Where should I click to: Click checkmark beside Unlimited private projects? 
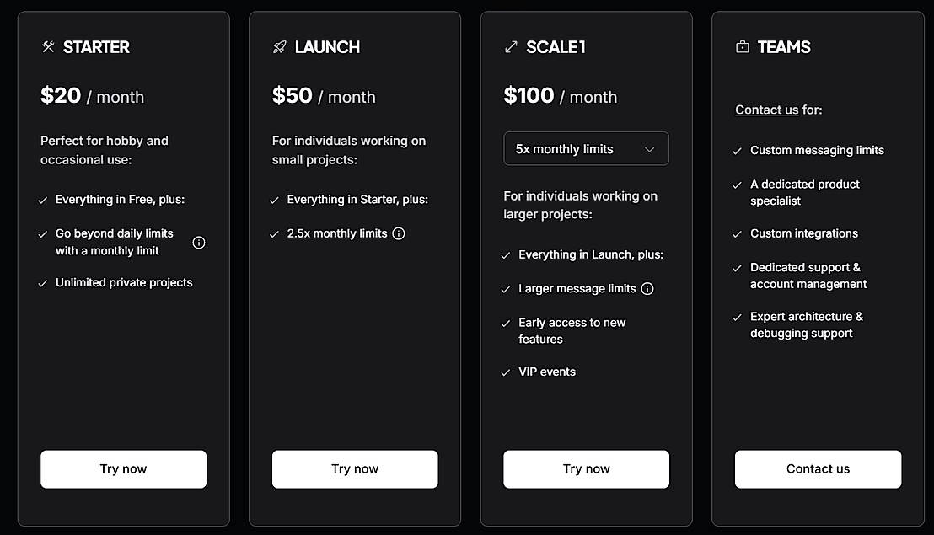click(43, 283)
